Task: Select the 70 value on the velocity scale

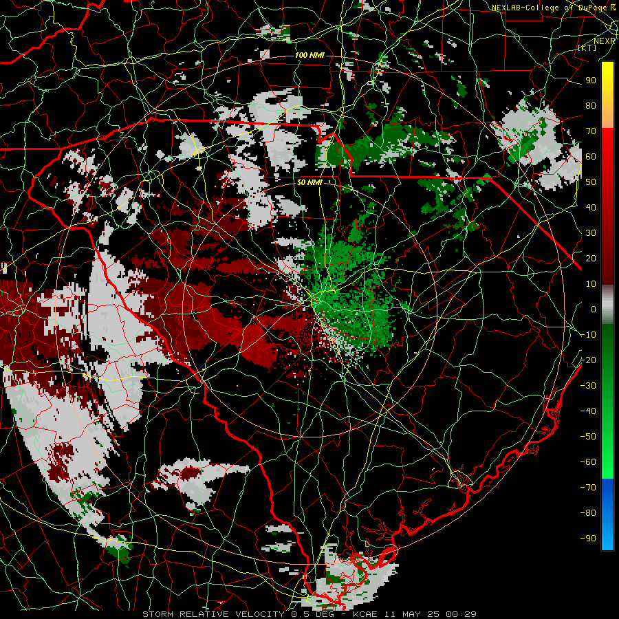Action: pyautogui.click(x=591, y=131)
